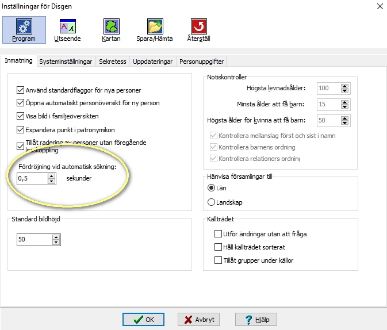The width and height of the screenshot is (387, 330).
Task: Cancel with the Avbryt button
Action: pyautogui.click(x=199, y=320)
